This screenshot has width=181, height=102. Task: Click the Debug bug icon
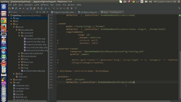click(x=61, y=8)
